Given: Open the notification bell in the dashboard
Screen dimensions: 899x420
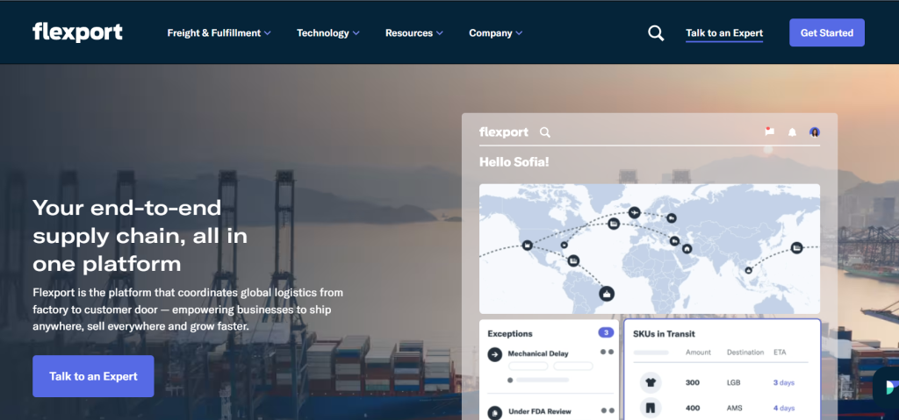Looking at the screenshot, I should [x=793, y=132].
